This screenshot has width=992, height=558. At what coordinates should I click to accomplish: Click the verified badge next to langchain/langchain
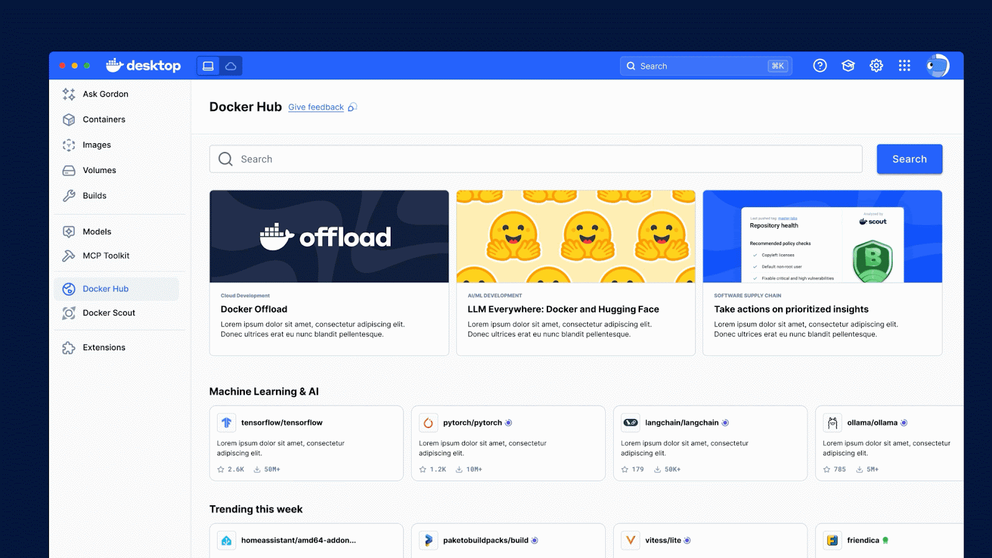pyautogui.click(x=725, y=423)
